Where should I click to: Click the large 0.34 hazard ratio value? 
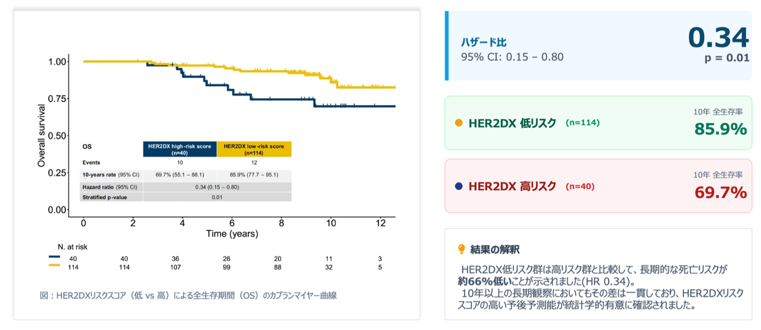(718, 37)
